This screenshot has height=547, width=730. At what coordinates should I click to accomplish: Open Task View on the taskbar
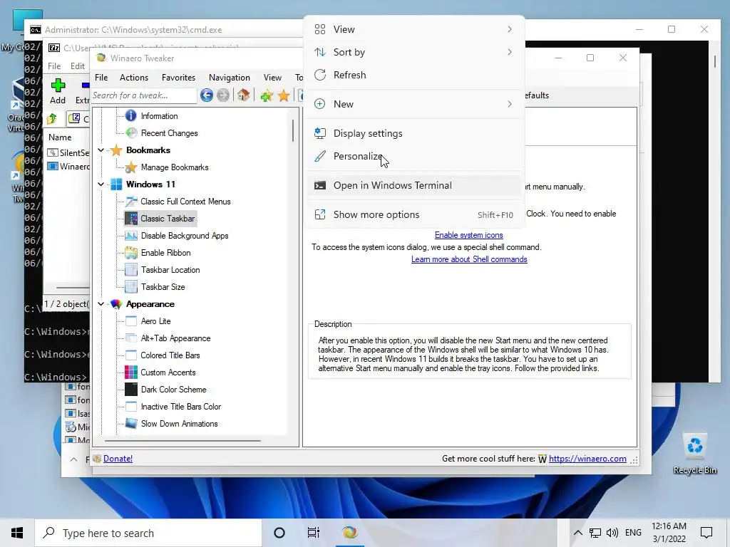[314, 533]
